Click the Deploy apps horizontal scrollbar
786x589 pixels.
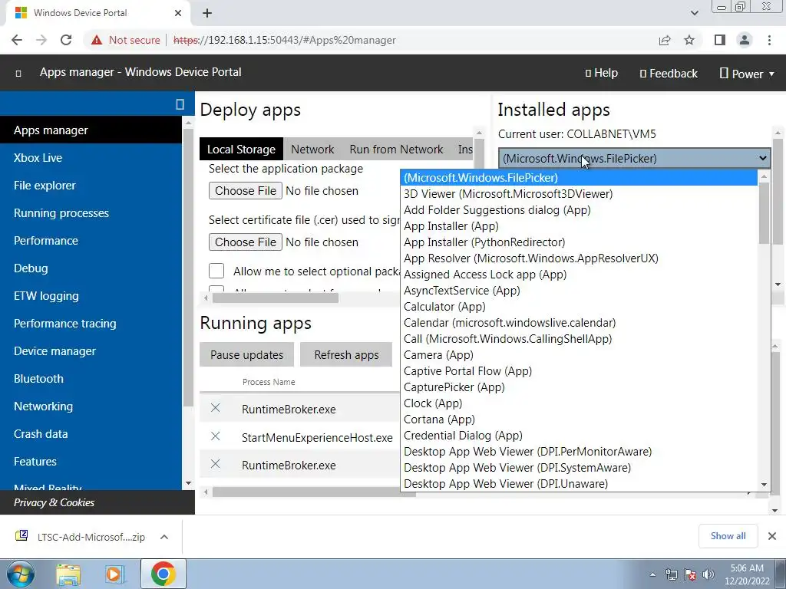click(x=276, y=298)
